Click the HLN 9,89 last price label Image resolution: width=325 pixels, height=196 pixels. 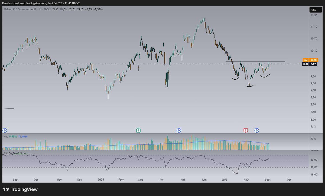tap(309, 64)
